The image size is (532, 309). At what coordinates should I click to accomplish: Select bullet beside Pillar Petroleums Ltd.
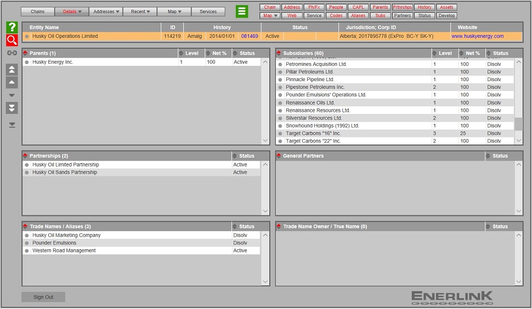pyautogui.click(x=280, y=72)
